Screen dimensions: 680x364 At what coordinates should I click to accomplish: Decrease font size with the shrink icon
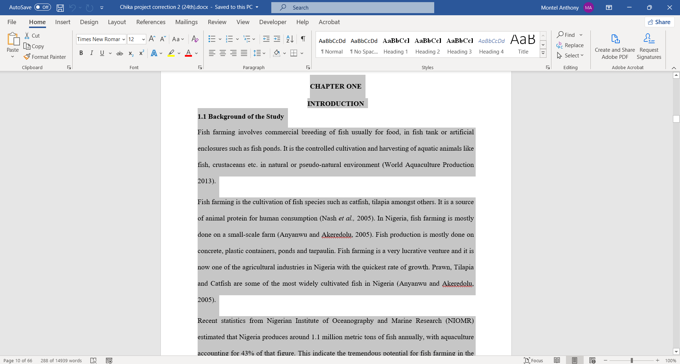pyautogui.click(x=163, y=39)
